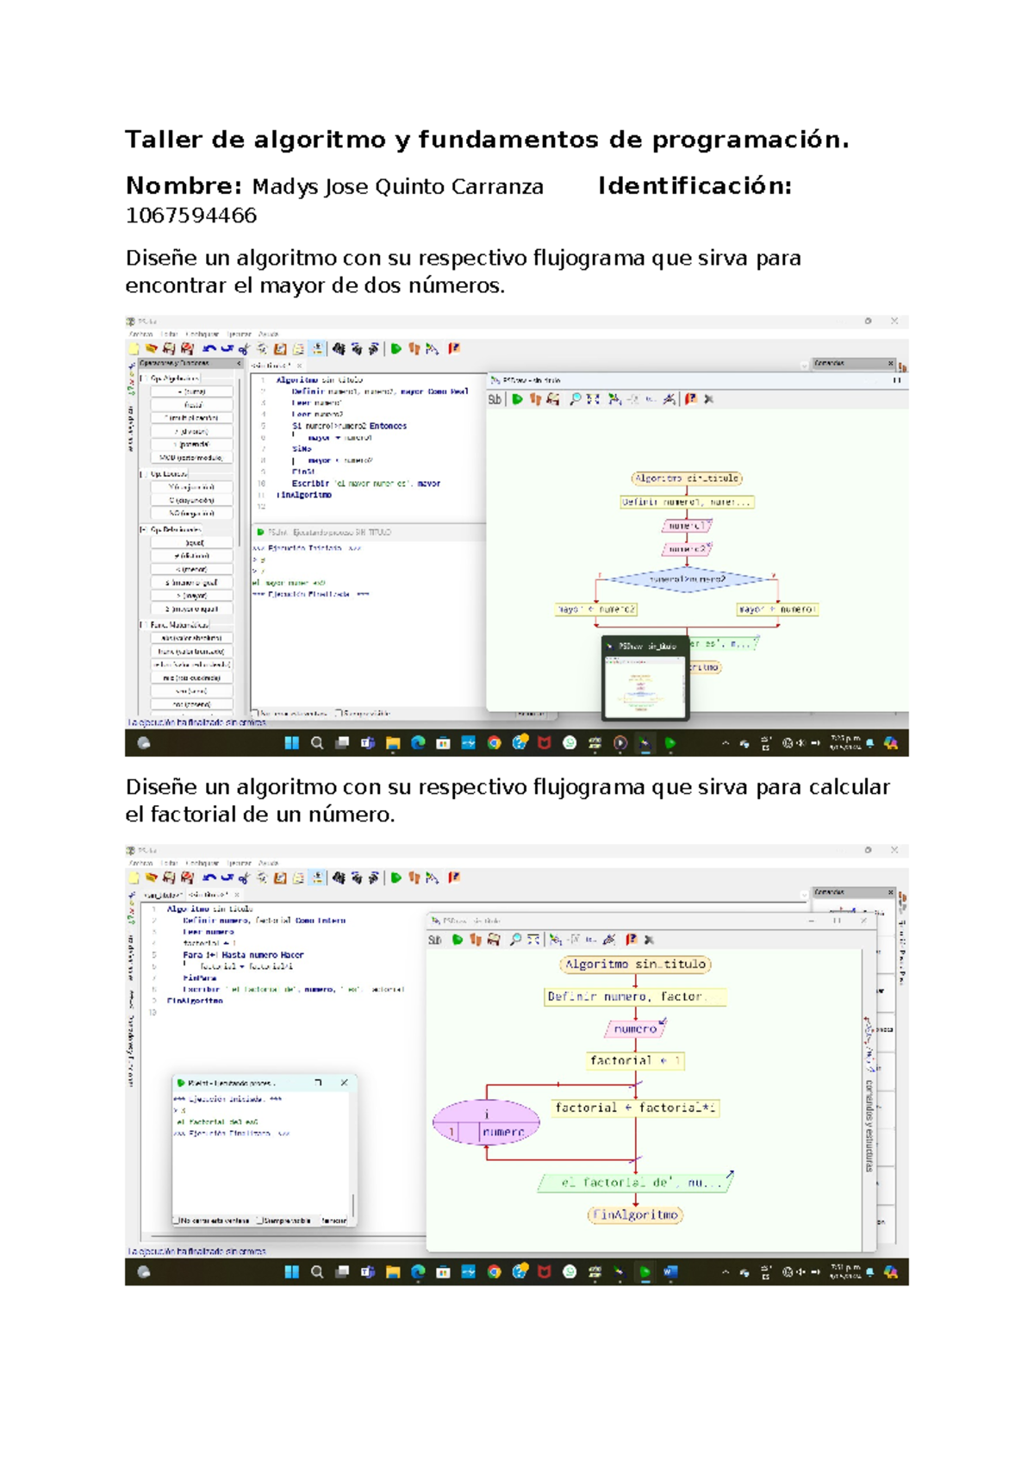Open Windows Start in upper screenshot taskbar
The height and width of the screenshot is (1462, 1034).
click(291, 743)
